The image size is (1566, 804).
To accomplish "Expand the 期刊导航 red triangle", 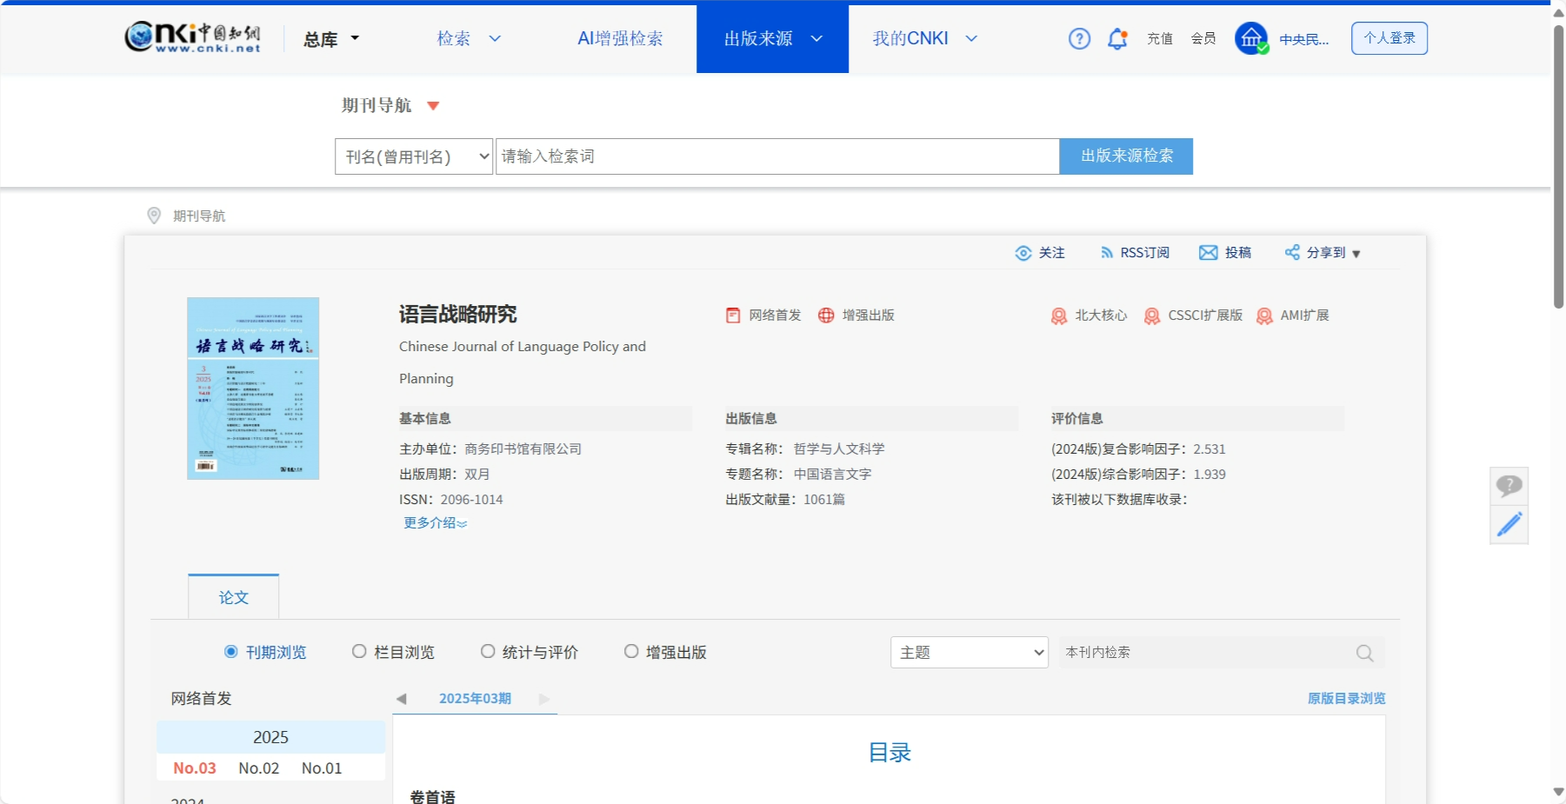I will pyautogui.click(x=433, y=106).
